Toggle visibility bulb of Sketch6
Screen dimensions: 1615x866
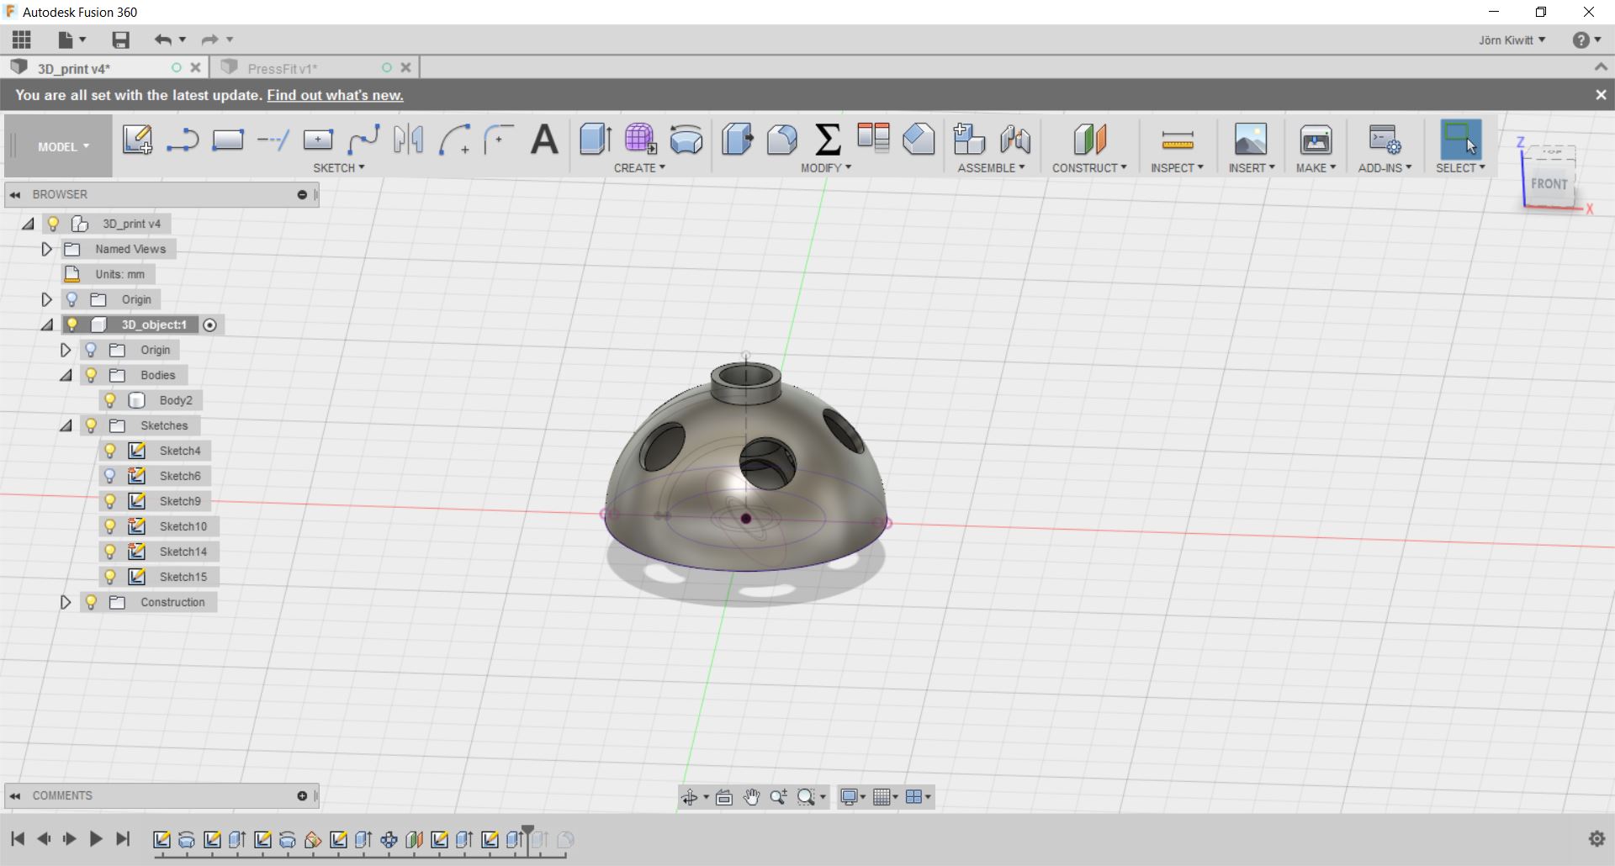[110, 476]
